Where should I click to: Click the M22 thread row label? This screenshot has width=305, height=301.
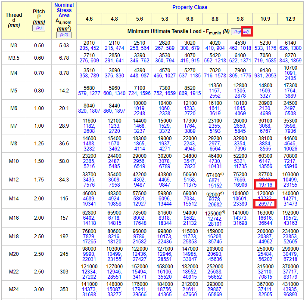click(14, 271)
